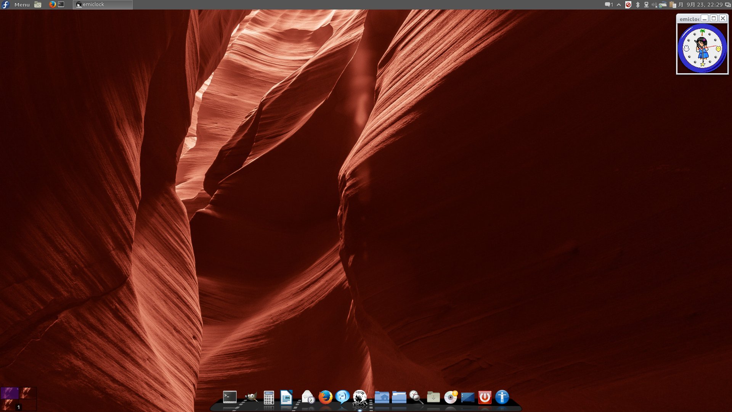Click the red power button dock icon
This screenshot has height=412, width=732.
[x=485, y=397]
